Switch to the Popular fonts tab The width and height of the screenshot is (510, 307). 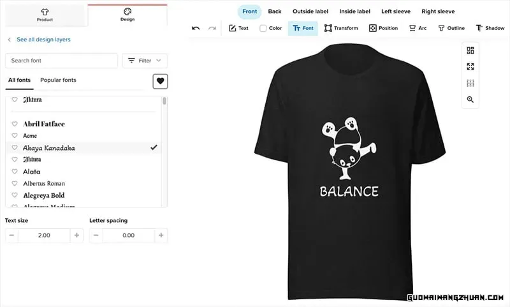click(58, 80)
